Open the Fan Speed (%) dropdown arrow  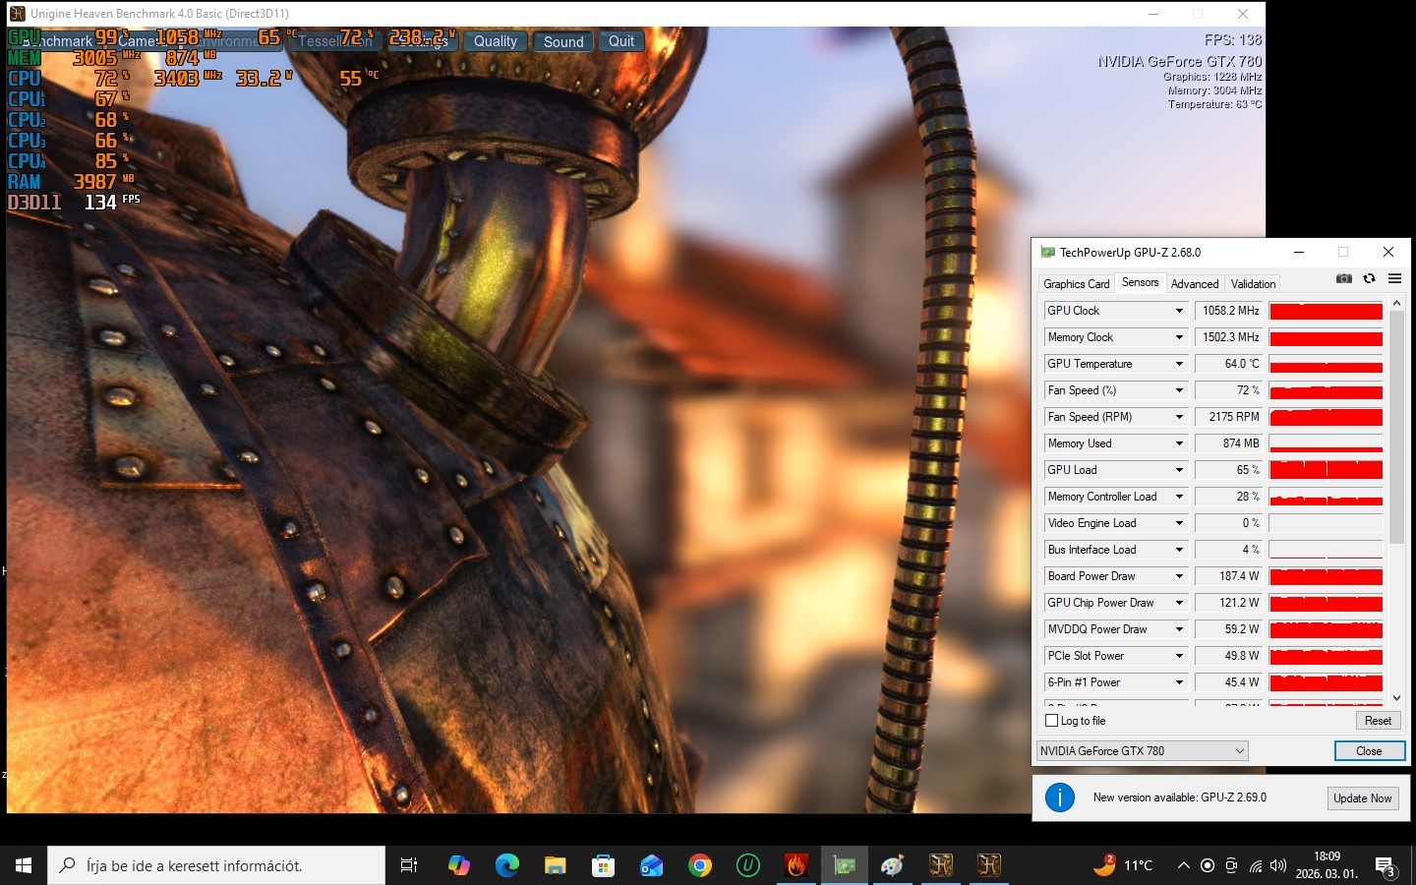tap(1179, 390)
